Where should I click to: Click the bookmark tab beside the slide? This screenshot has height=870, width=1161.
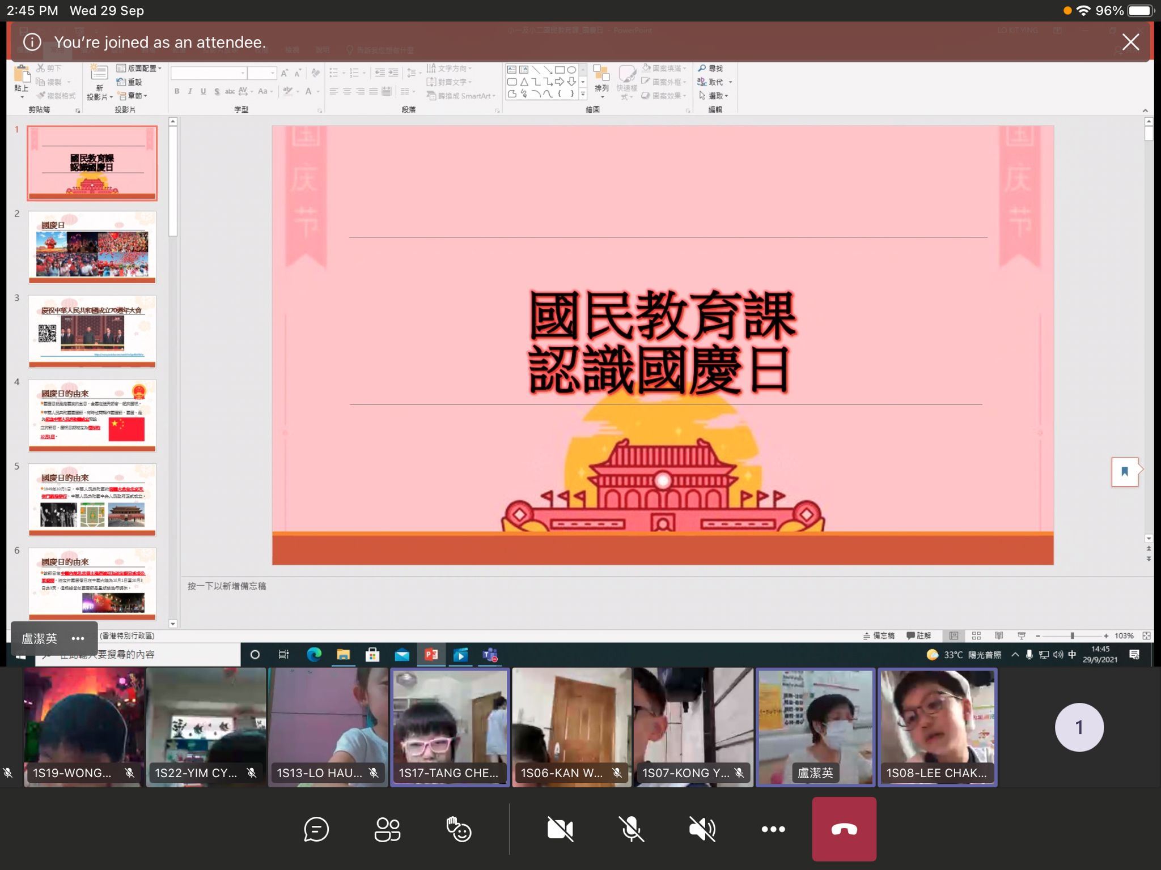pyautogui.click(x=1125, y=471)
